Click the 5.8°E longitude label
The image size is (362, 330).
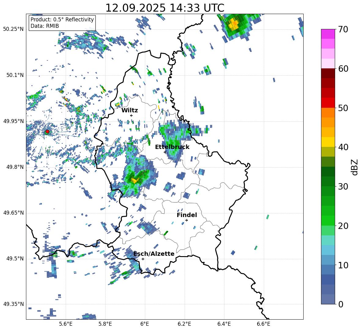105,324
